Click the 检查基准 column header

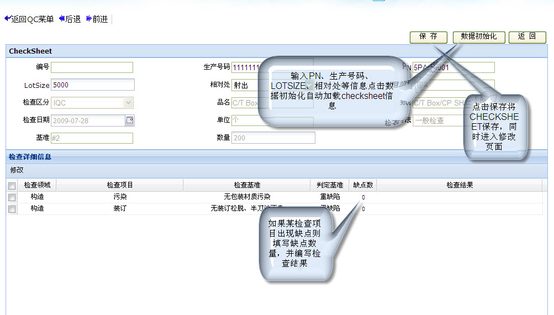247,185
